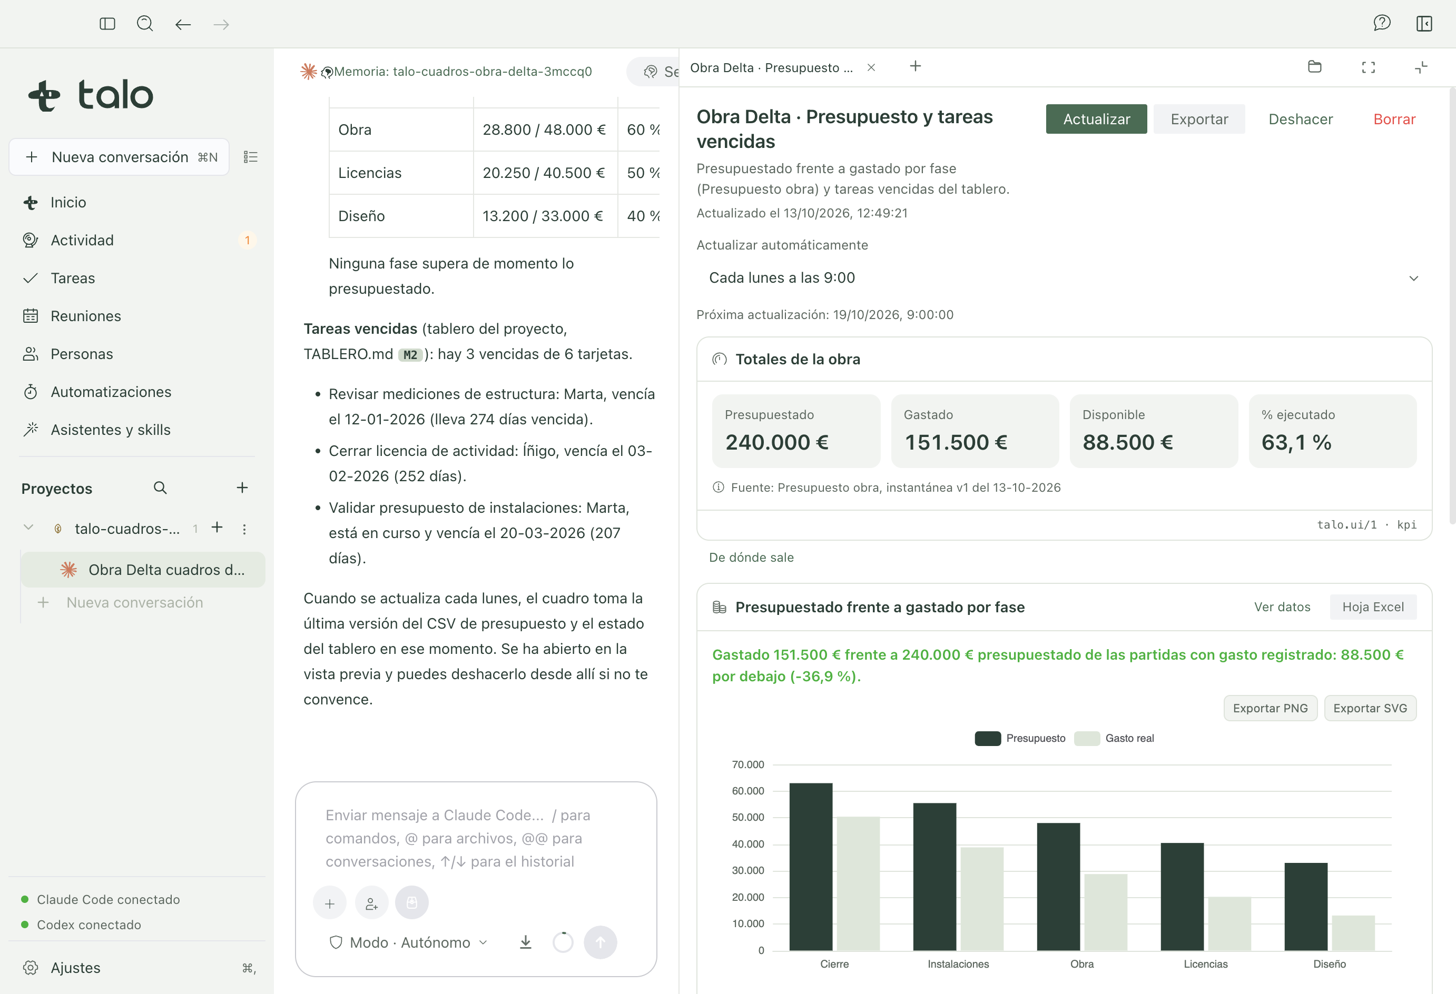The image size is (1456, 994).
Task: Add a new project with the plus
Action: pos(242,488)
